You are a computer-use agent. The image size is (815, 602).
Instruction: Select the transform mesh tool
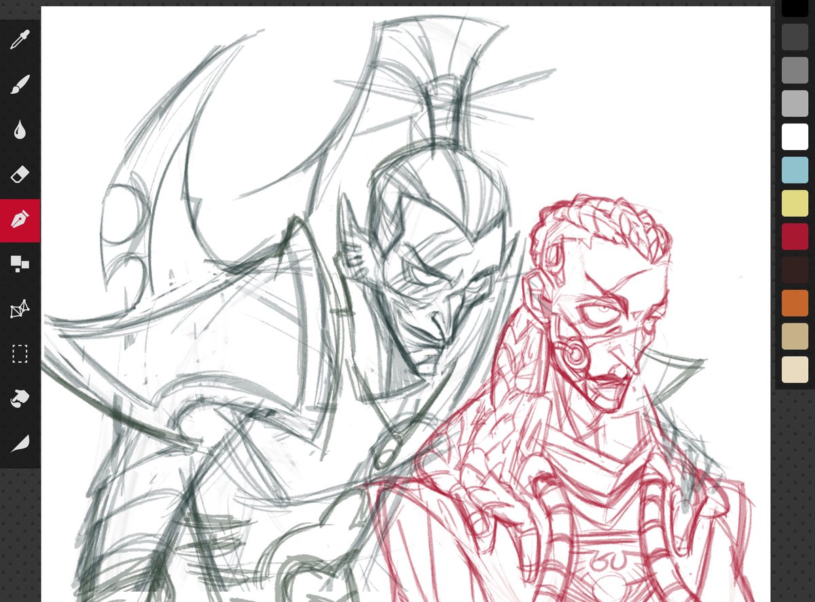click(x=20, y=309)
